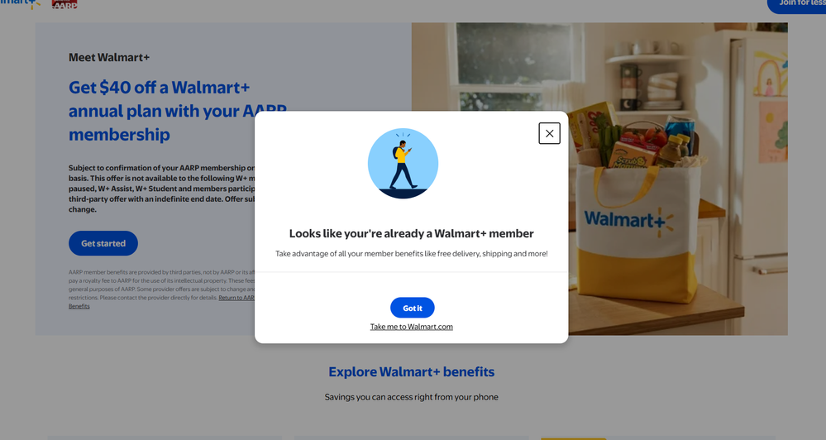
Task: Open the Take me to Walmart.com link
Action: [x=412, y=327]
